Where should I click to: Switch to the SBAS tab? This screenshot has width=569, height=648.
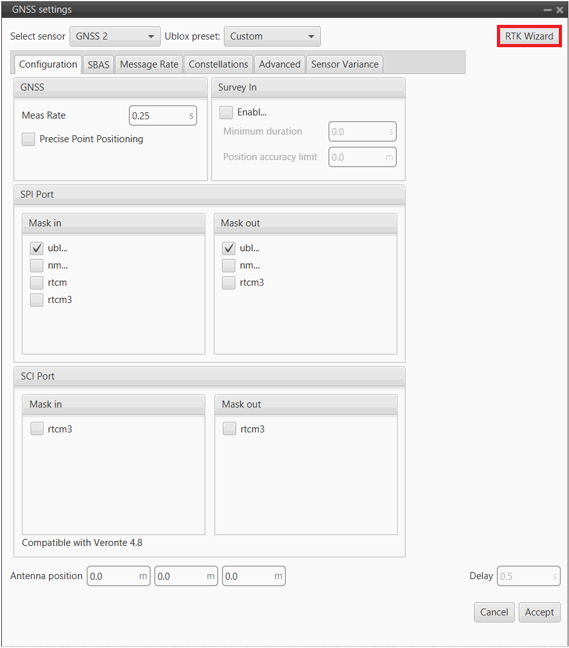[98, 64]
